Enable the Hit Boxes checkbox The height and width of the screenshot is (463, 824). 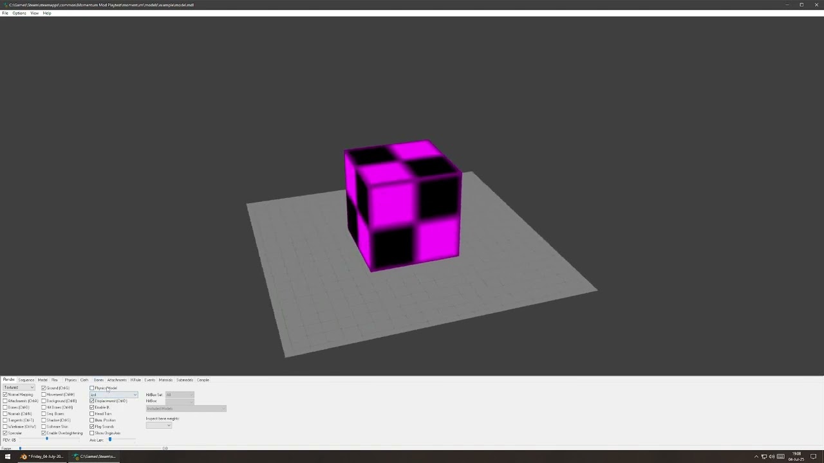pyautogui.click(x=44, y=408)
